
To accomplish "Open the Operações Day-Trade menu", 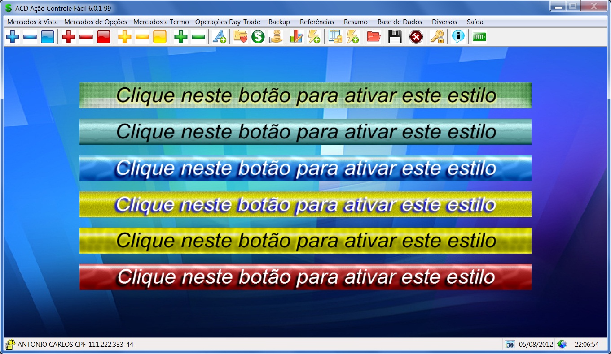I will 228,22.
